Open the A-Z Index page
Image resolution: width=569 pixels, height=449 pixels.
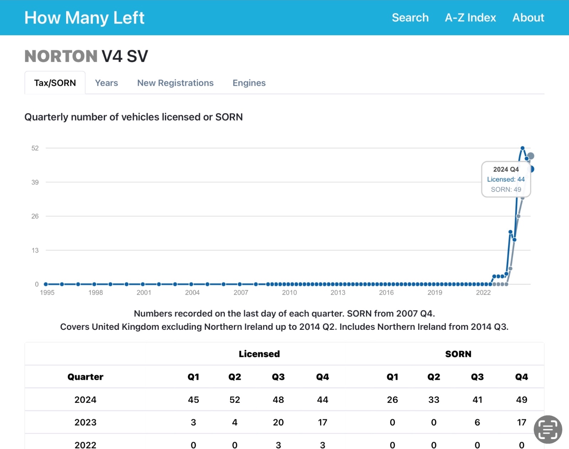pyautogui.click(x=470, y=18)
